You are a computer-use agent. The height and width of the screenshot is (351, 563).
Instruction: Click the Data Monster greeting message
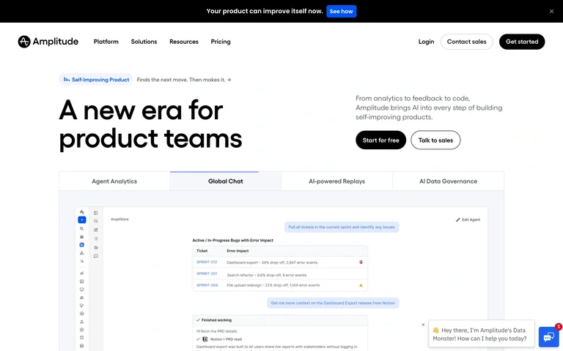point(481,334)
